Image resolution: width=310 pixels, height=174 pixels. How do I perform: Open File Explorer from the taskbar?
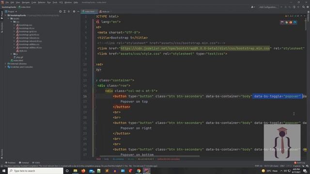pyautogui.click(x=76, y=171)
